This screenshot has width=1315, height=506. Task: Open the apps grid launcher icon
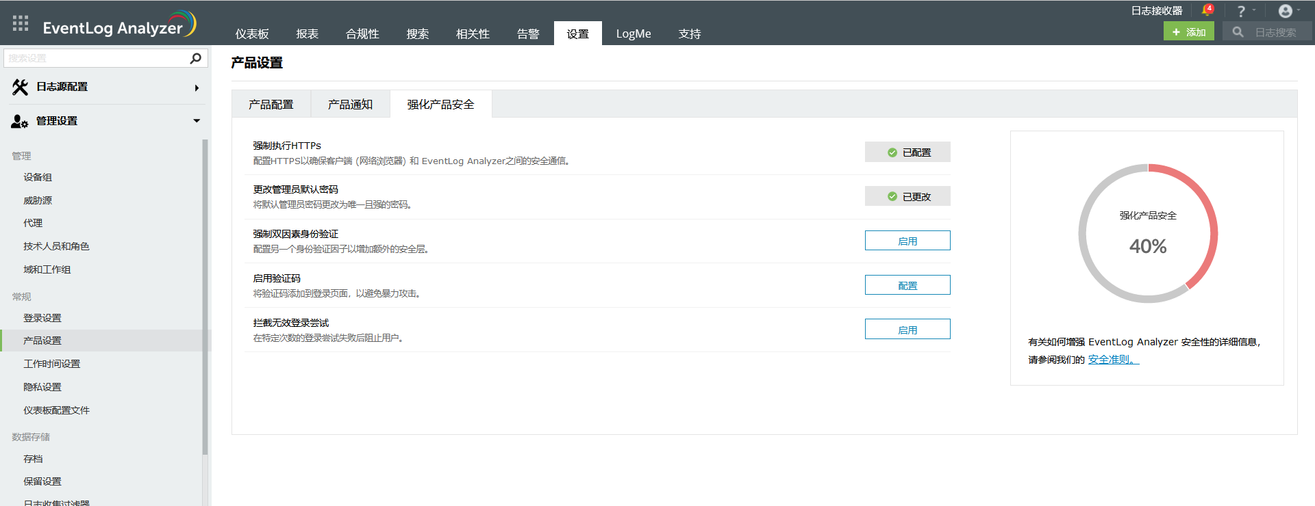coord(21,23)
